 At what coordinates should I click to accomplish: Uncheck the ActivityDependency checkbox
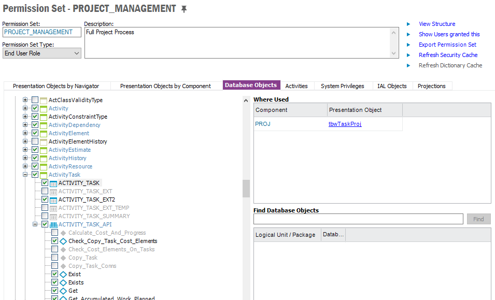pyautogui.click(x=35, y=125)
